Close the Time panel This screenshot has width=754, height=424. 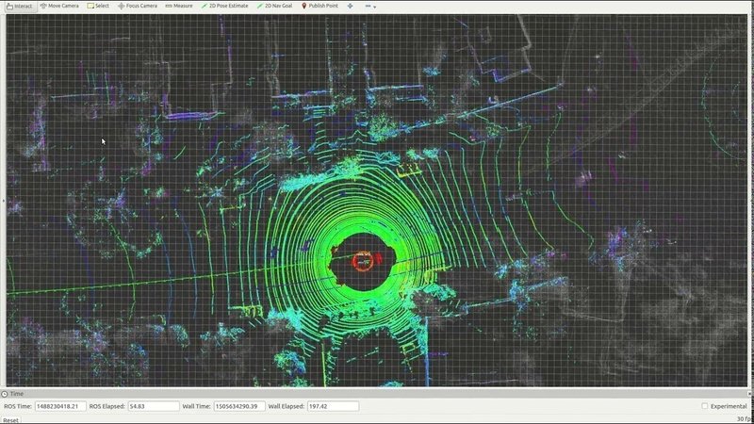pyautogui.click(x=749, y=394)
